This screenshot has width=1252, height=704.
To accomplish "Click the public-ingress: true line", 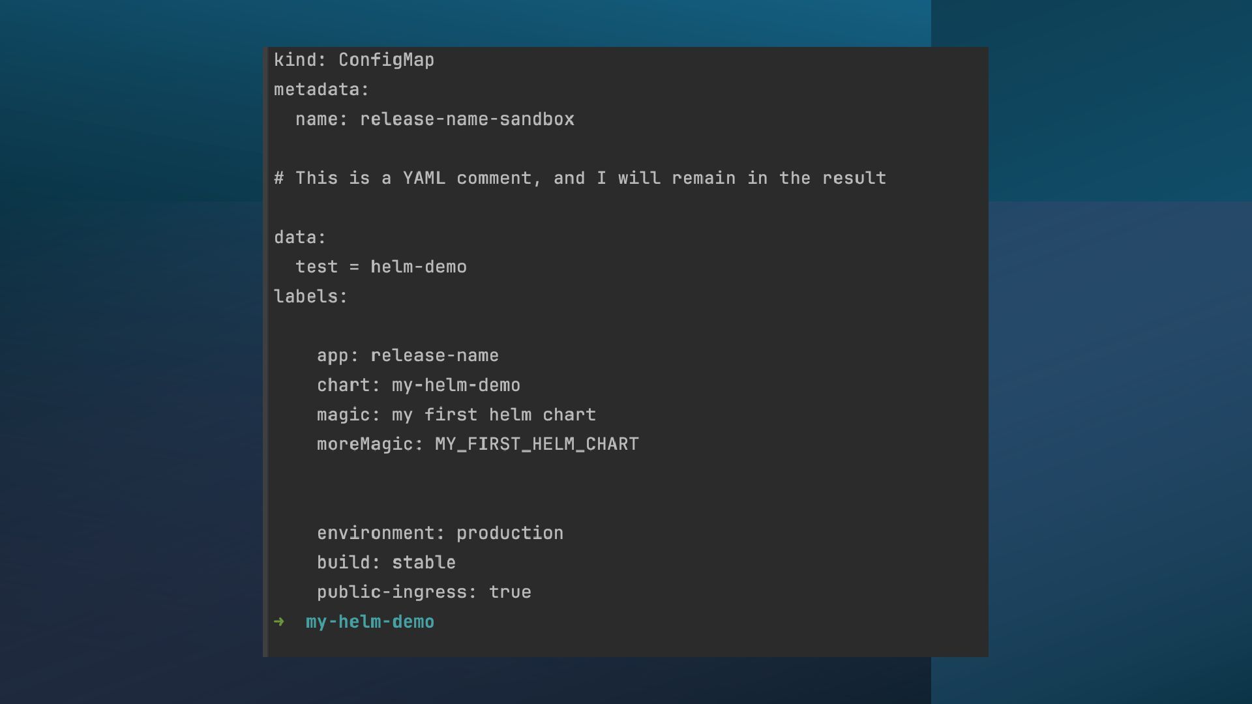I will point(424,592).
